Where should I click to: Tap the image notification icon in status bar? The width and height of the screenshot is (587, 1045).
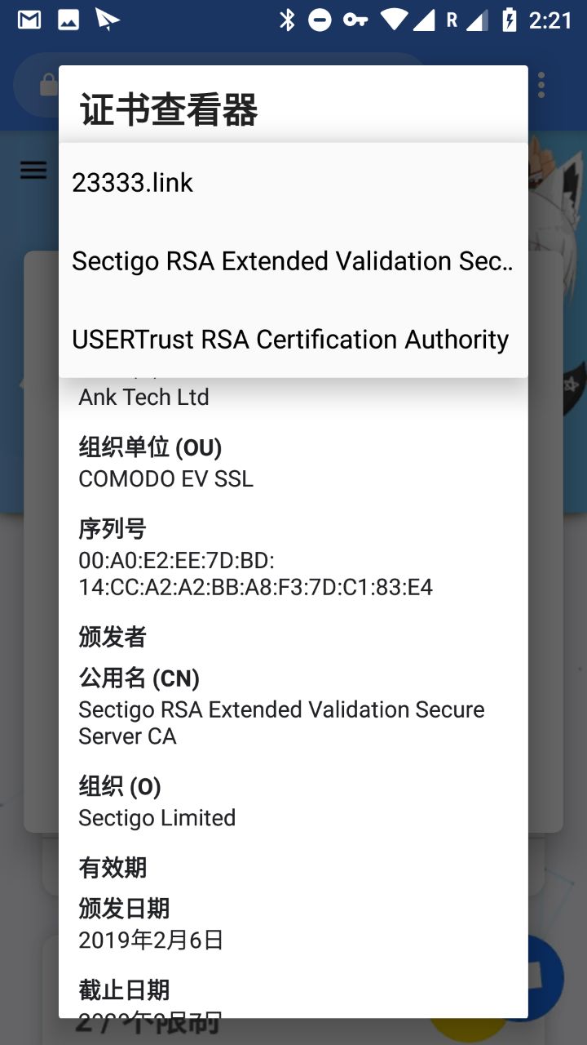pyautogui.click(x=68, y=20)
